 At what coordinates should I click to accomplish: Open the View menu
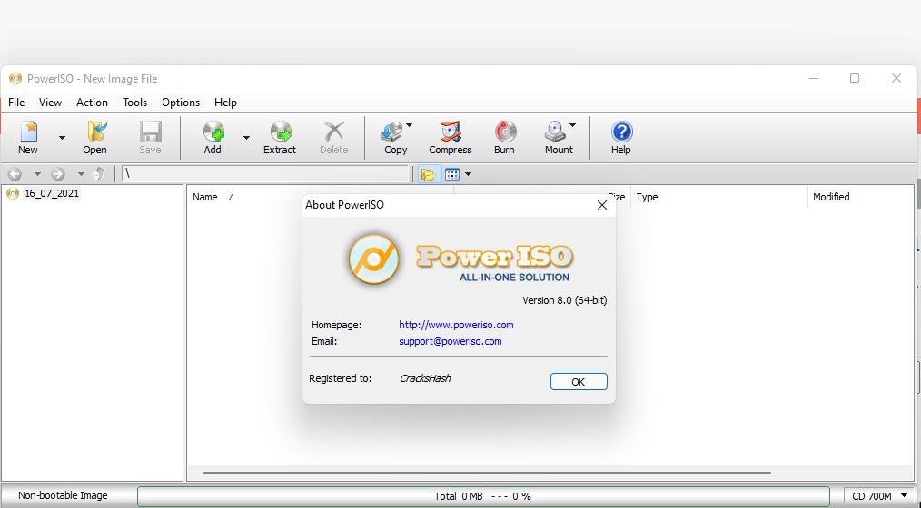[50, 103]
